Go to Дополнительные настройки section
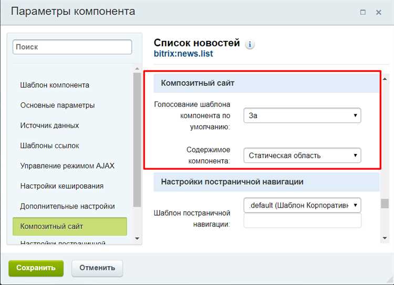 point(67,206)
